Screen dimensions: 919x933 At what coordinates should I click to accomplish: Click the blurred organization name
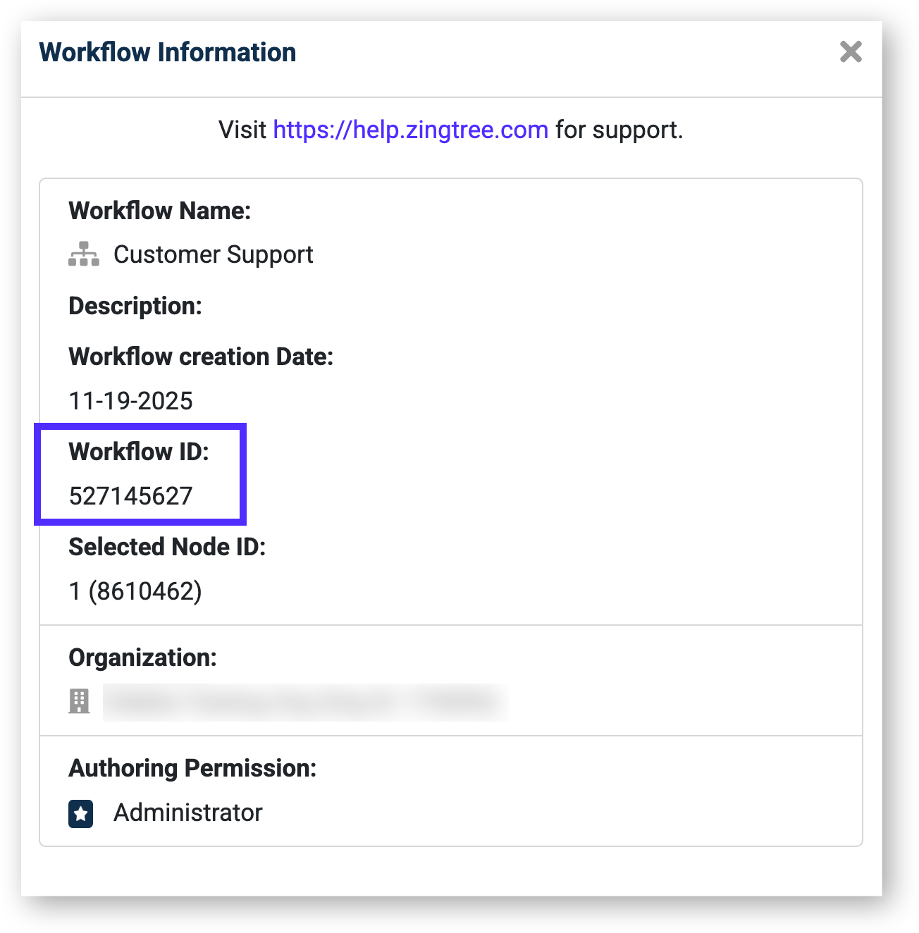[305, 702]
